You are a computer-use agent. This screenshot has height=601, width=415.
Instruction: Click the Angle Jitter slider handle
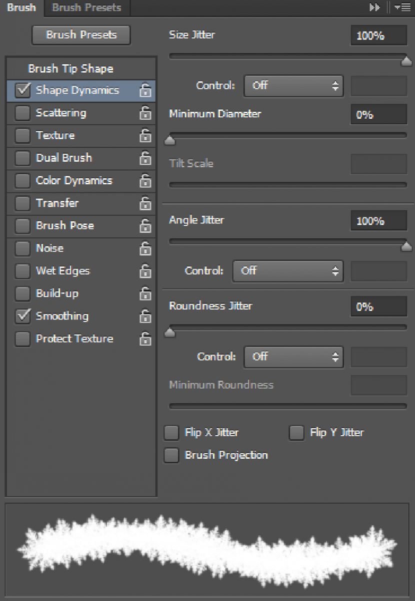[x=406, y=246]
